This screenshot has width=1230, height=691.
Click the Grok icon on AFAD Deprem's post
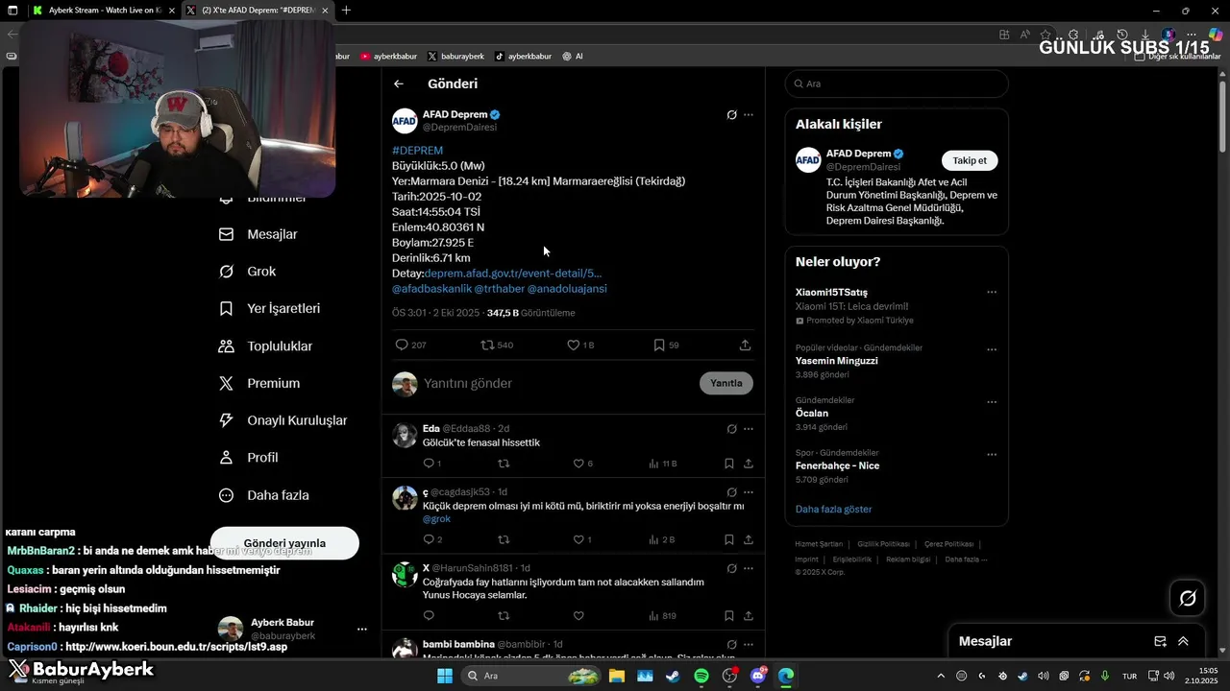click(x=731, y=114)
